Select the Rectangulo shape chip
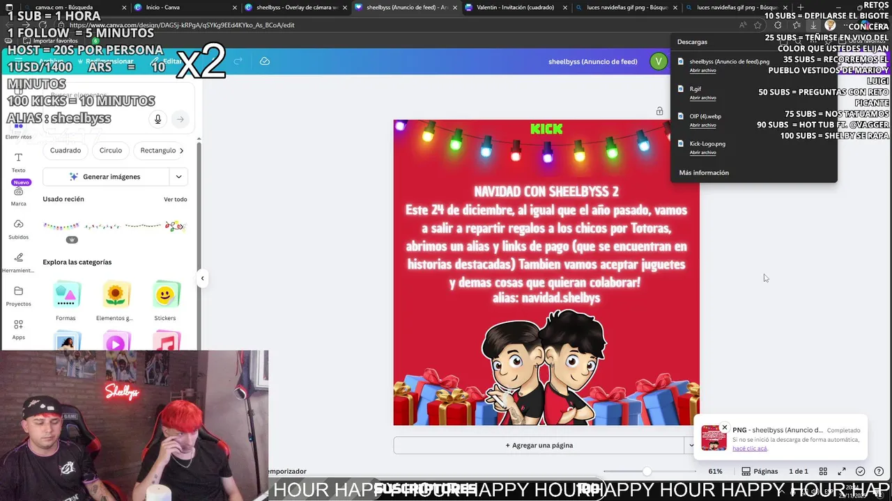The width and height of the screenshot is (892, 501). 158,150
